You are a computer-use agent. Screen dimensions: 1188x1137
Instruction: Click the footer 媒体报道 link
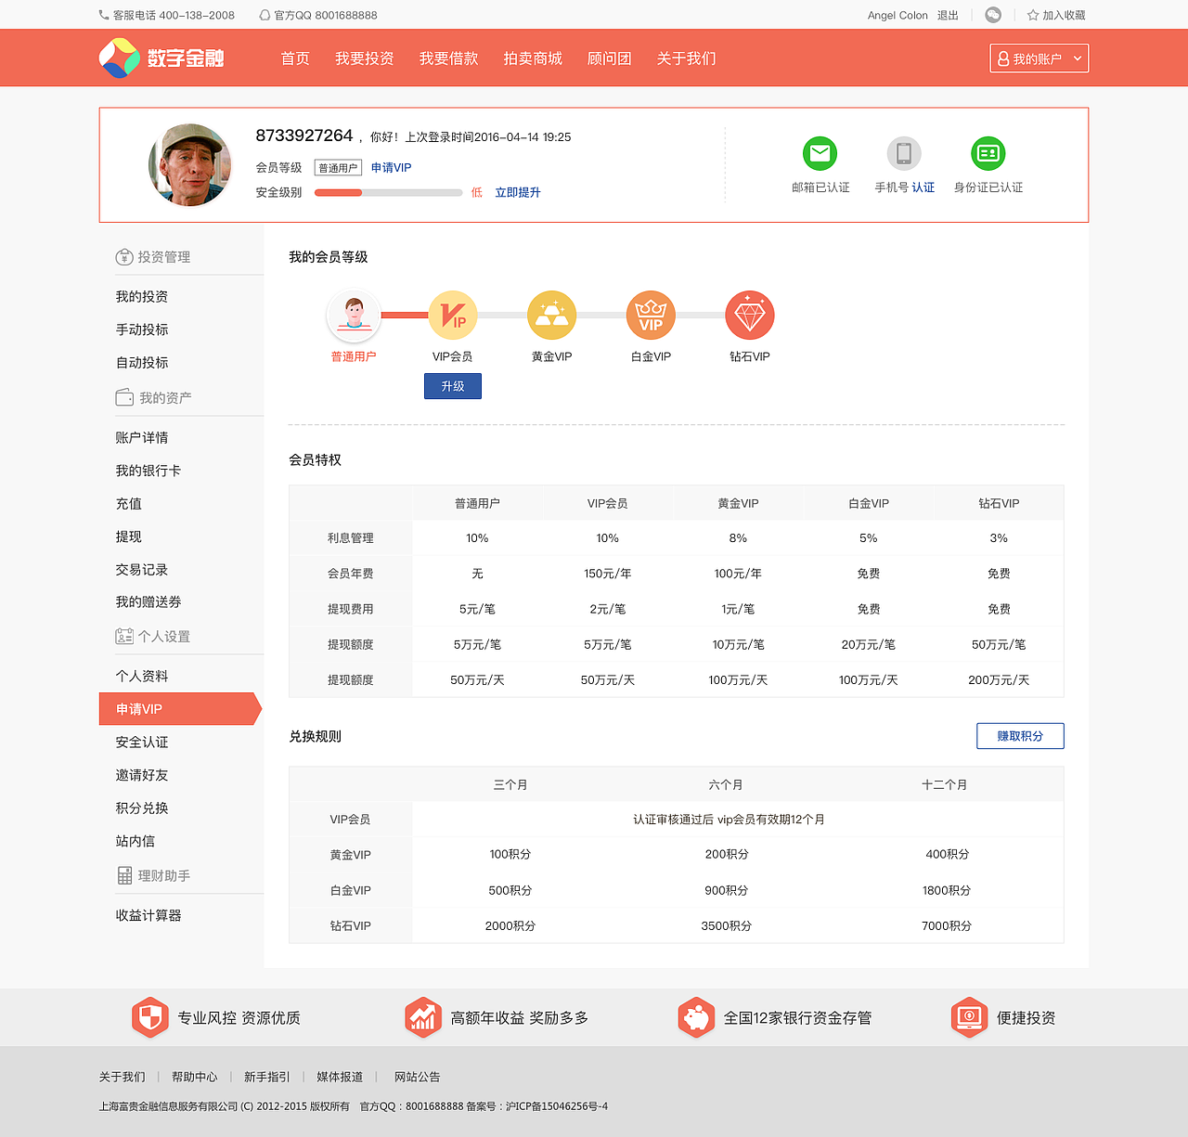(340, 1077)
